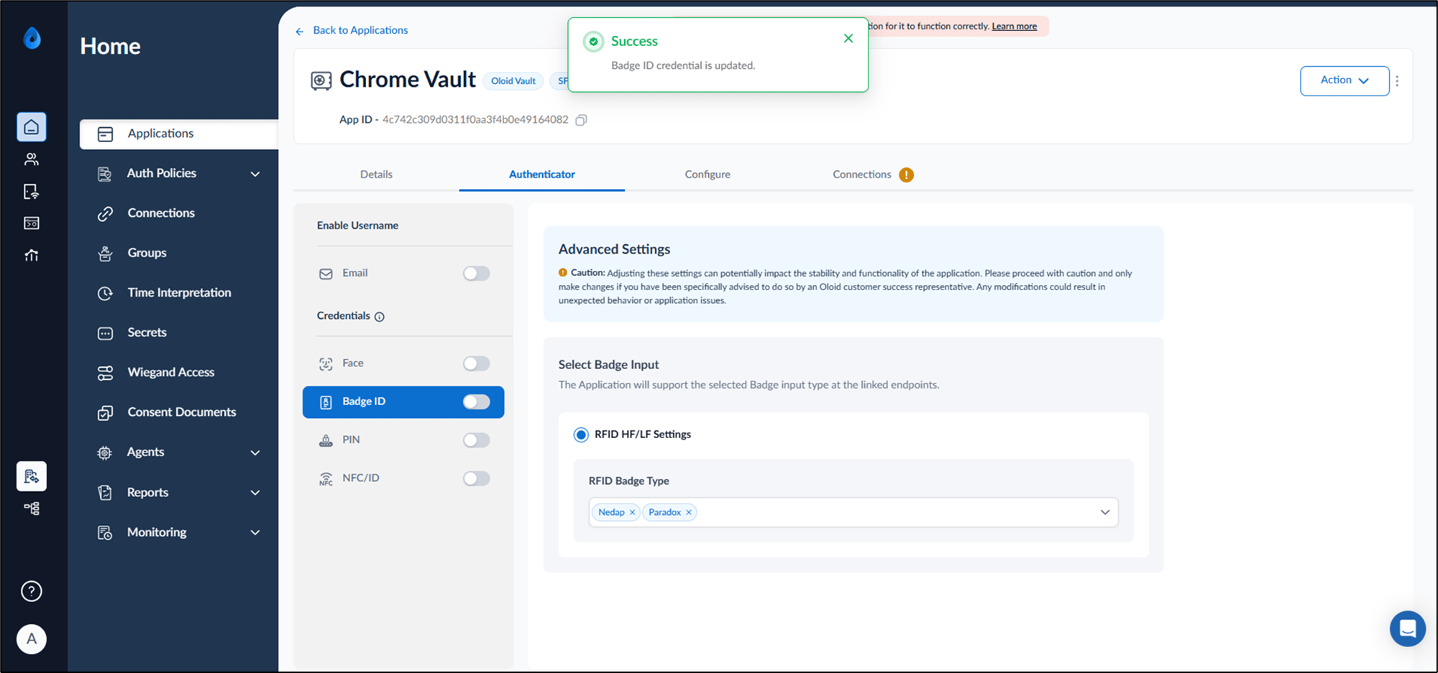1438x673 pixels.
Task: Switch to the Details tab
Action: [376, 175]
